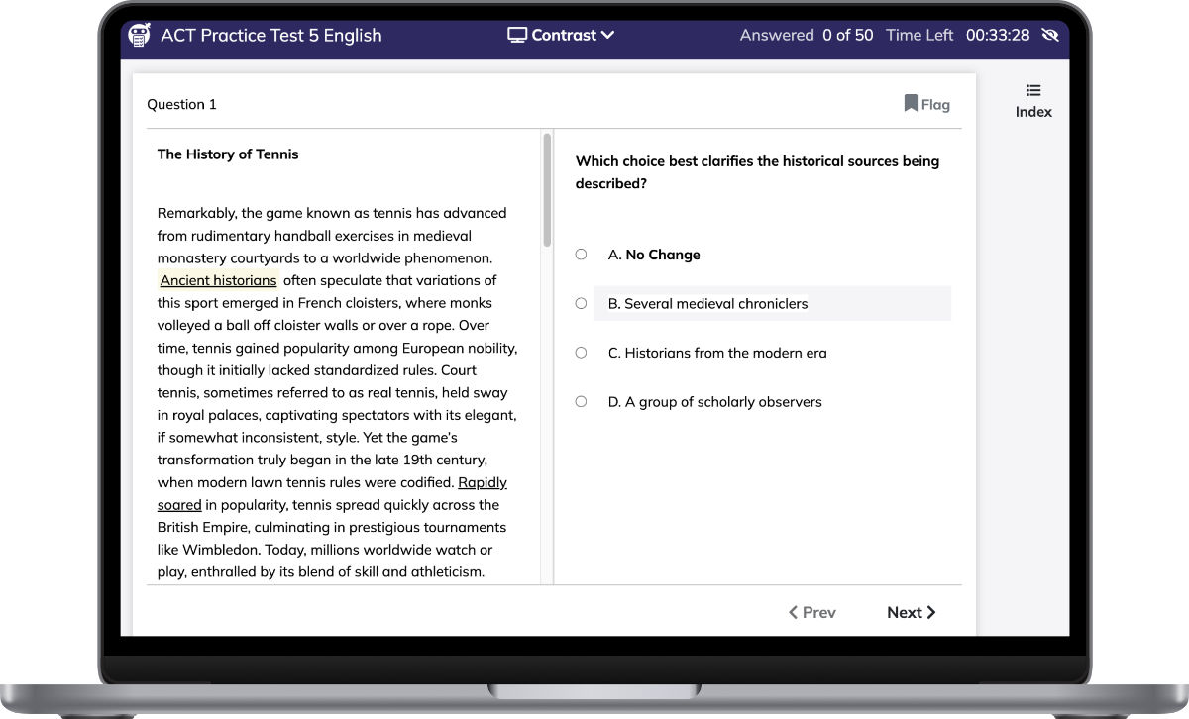Click the question prompt about historical sources

757,172
